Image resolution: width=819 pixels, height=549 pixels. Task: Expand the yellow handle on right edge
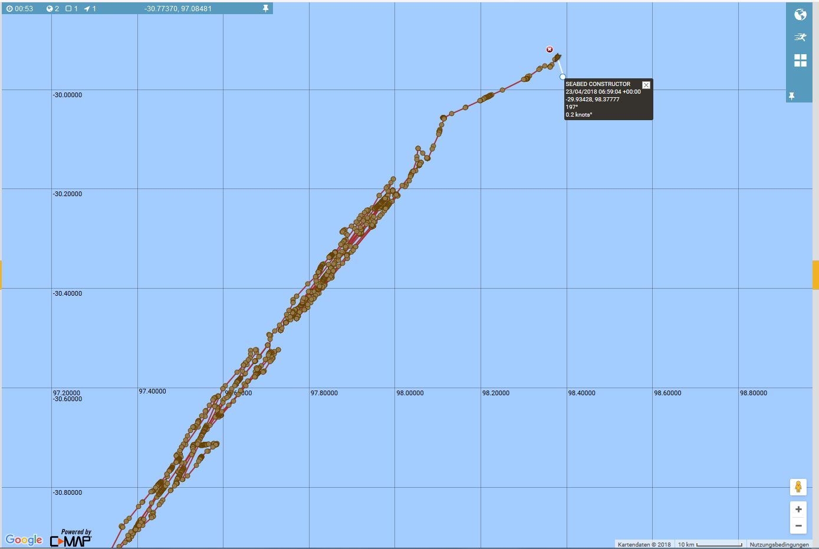[816, 274]
